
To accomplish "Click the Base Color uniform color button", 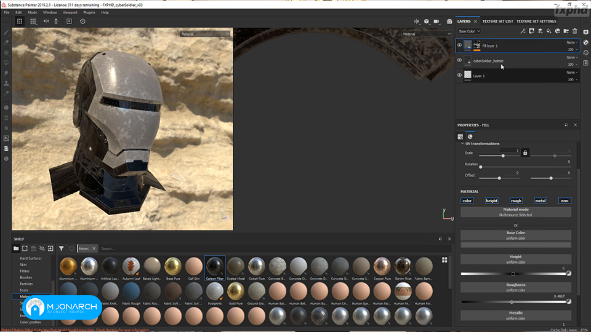I will tap(516, 235).
